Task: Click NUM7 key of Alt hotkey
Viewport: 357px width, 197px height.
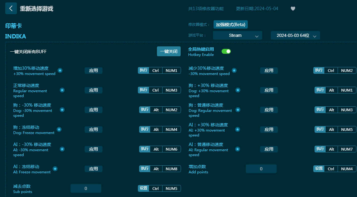Action: [347, 149]
